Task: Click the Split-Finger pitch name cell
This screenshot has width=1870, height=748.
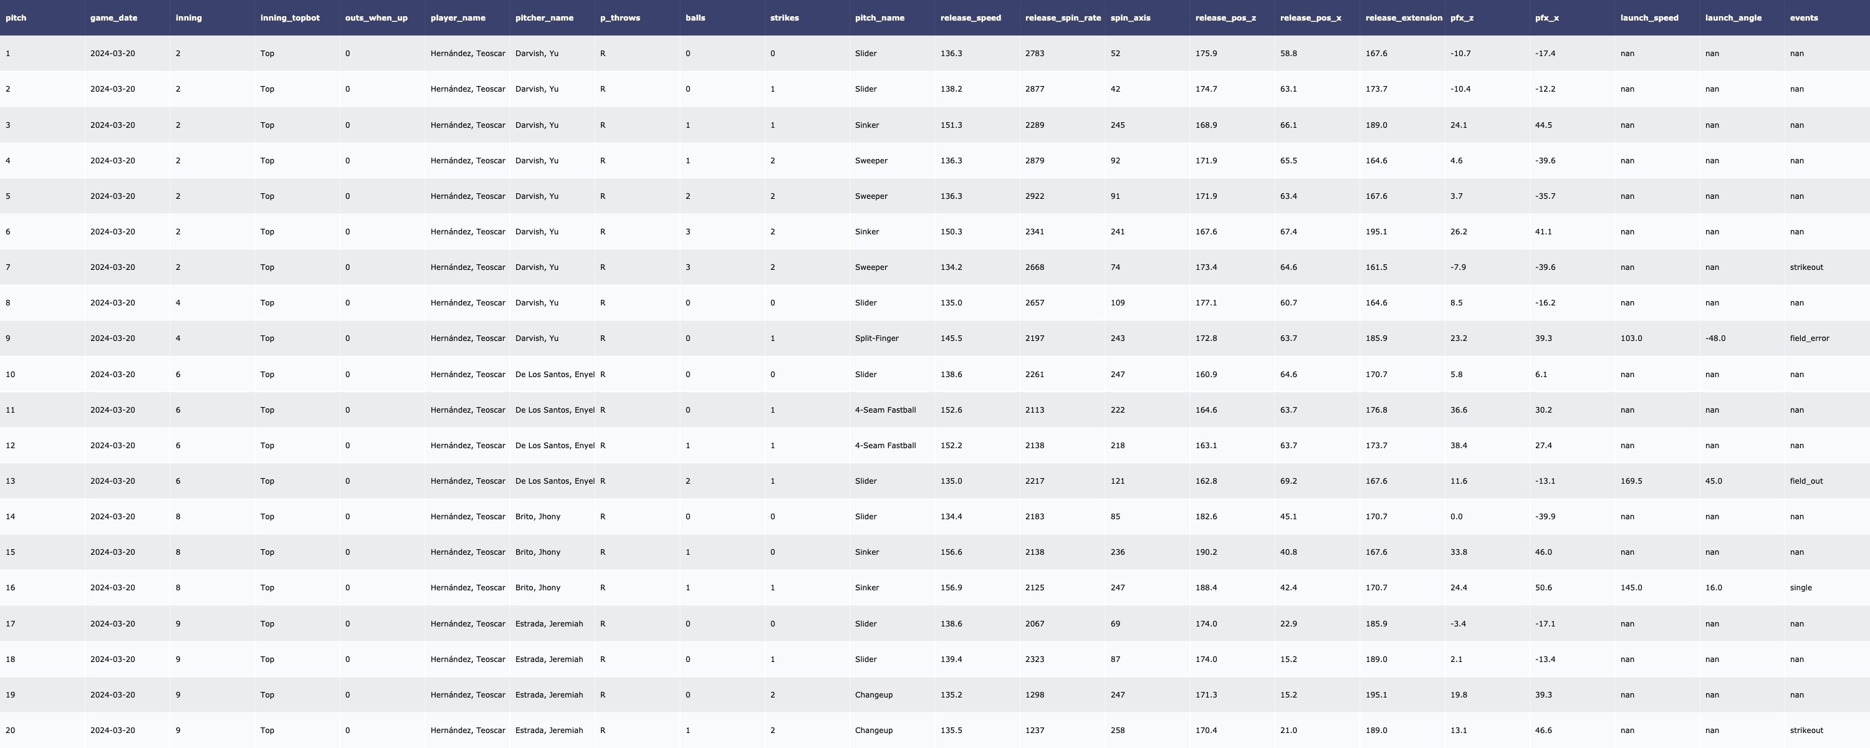Action: coord(876,338)
